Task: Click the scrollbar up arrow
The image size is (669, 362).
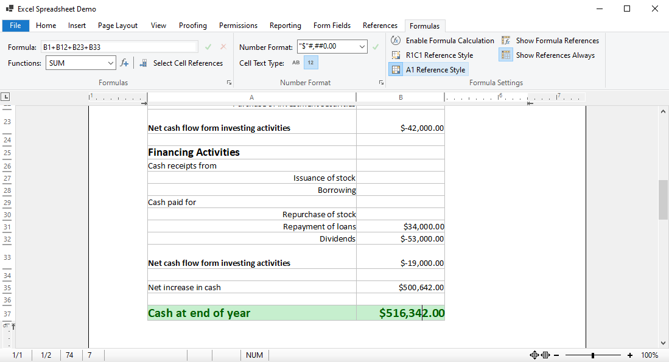Action: (x=662, y=111)
